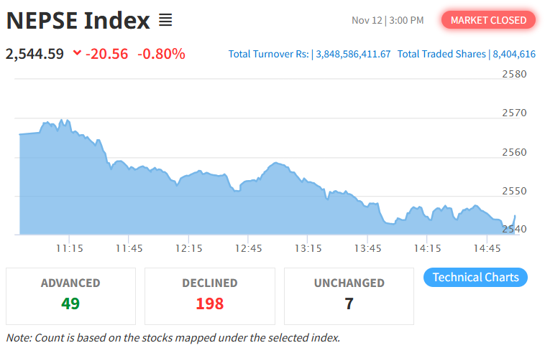Click the blue area chart's opening peak
545x353 pixels.
[x=61, y=121]
